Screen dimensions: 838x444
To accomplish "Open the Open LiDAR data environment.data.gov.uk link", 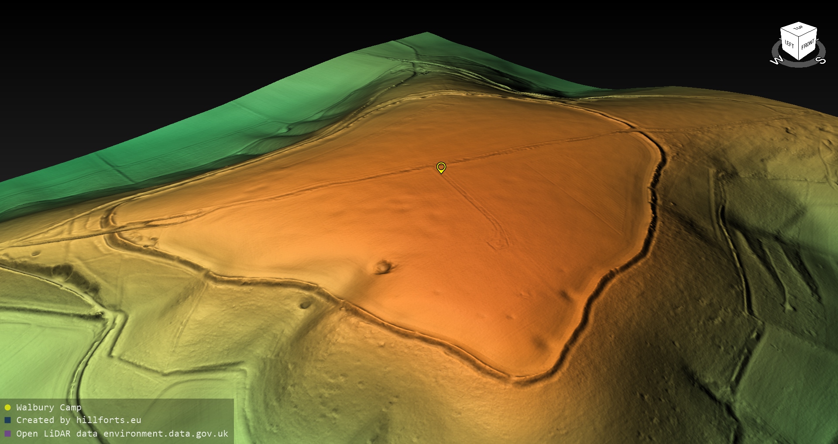I will click(122, 434).
